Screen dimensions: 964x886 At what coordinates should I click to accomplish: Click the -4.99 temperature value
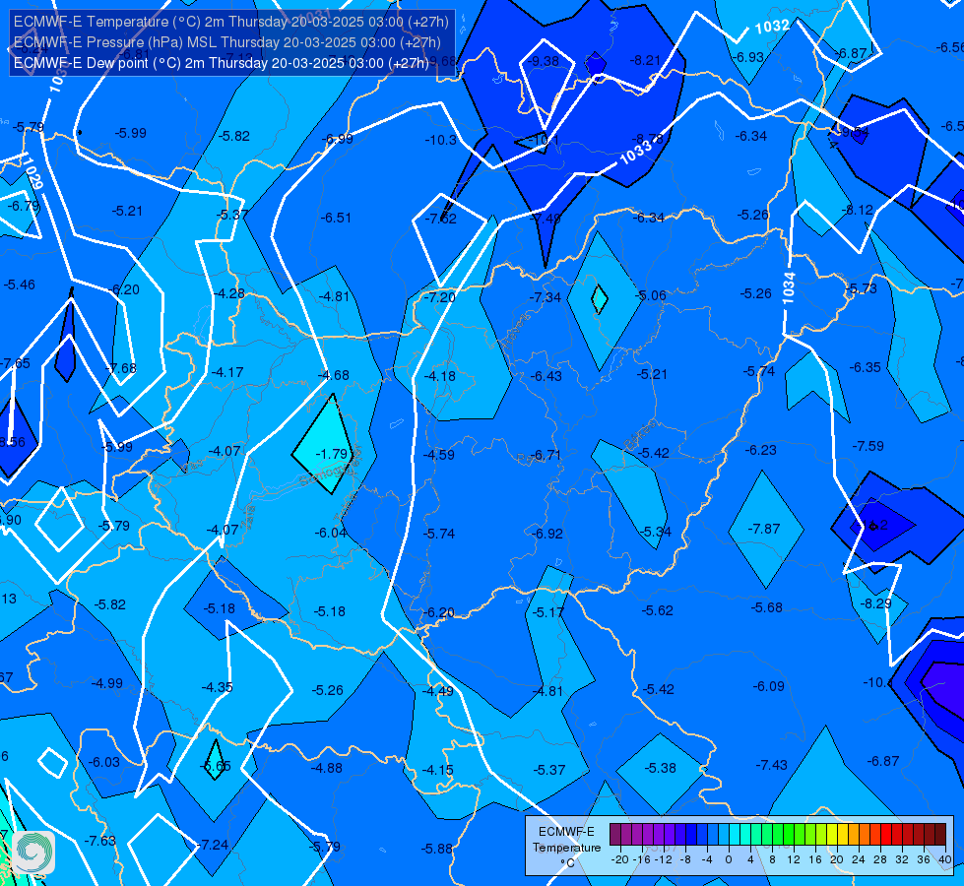point(107,683)
